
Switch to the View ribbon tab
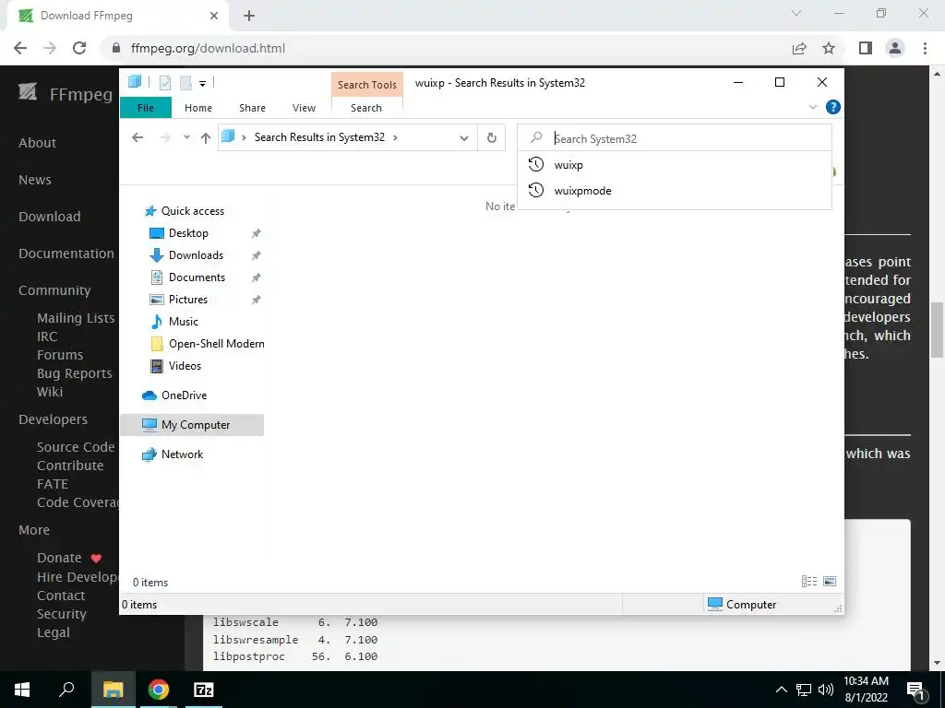(x=304, y=108)
